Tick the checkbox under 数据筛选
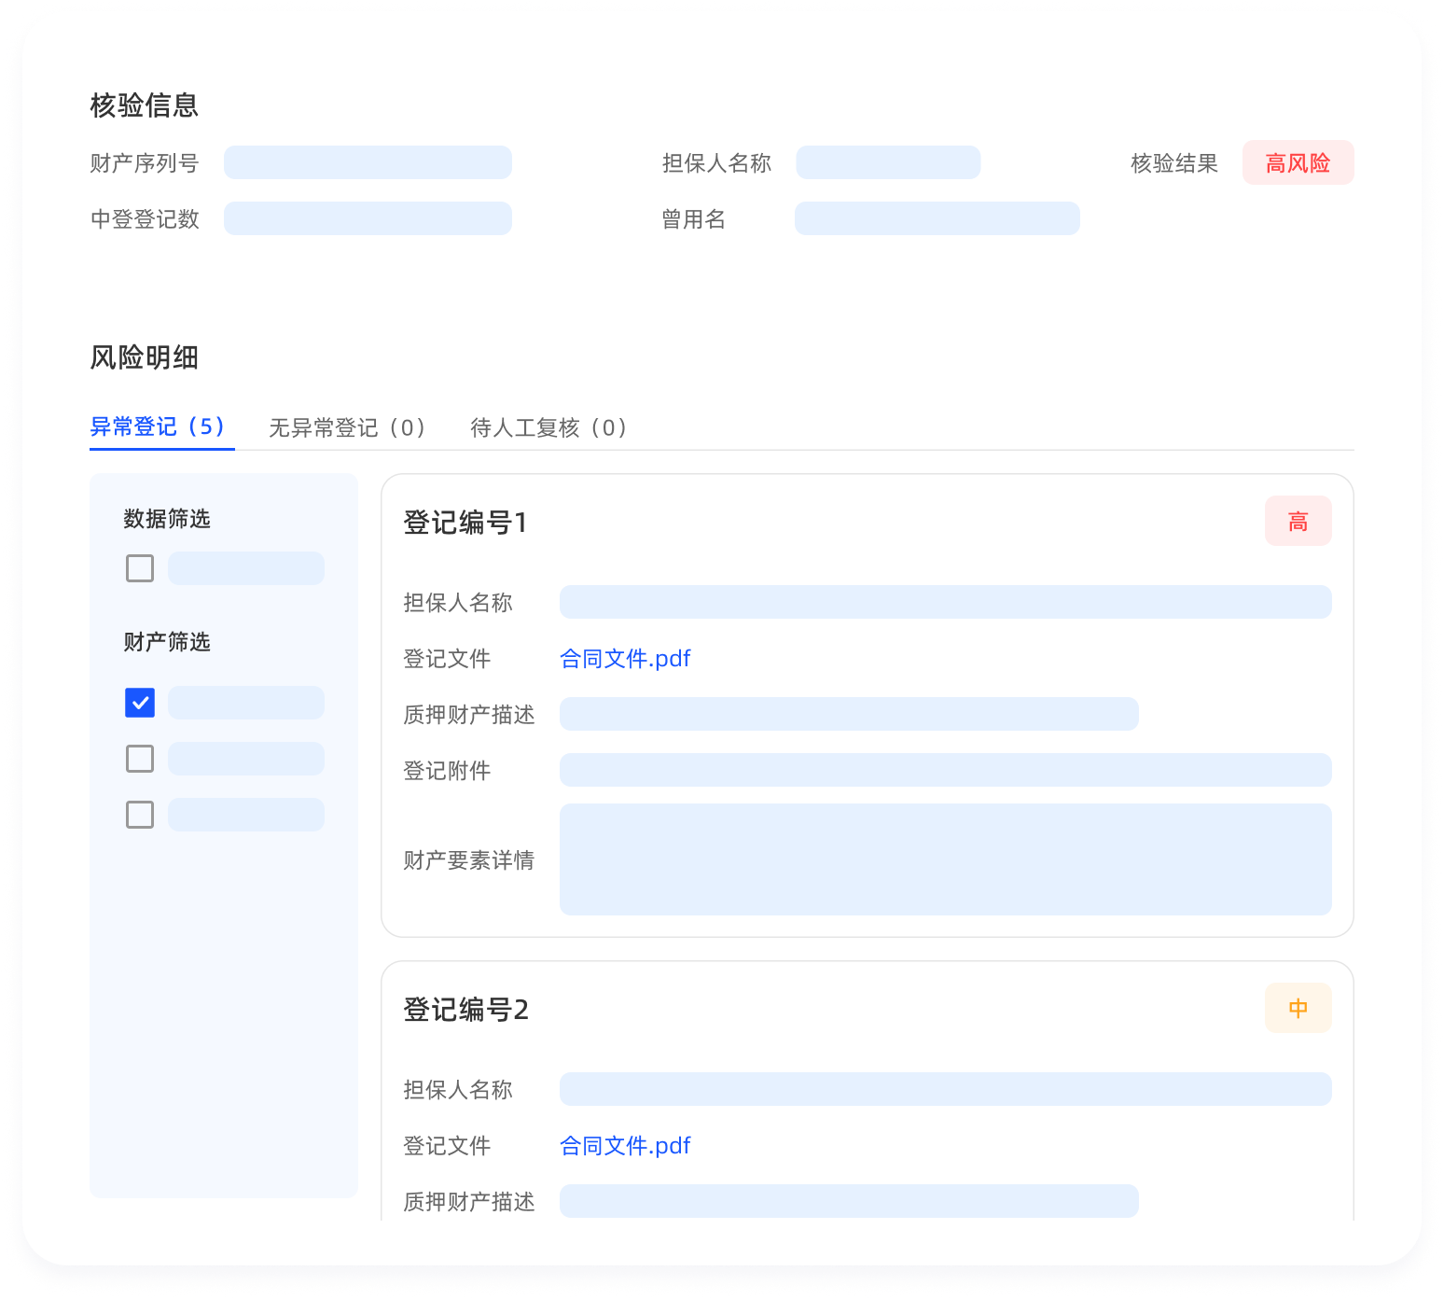Image resolution: width=1444 pixels, height=1299 pixels. click(x=140, y=568)
